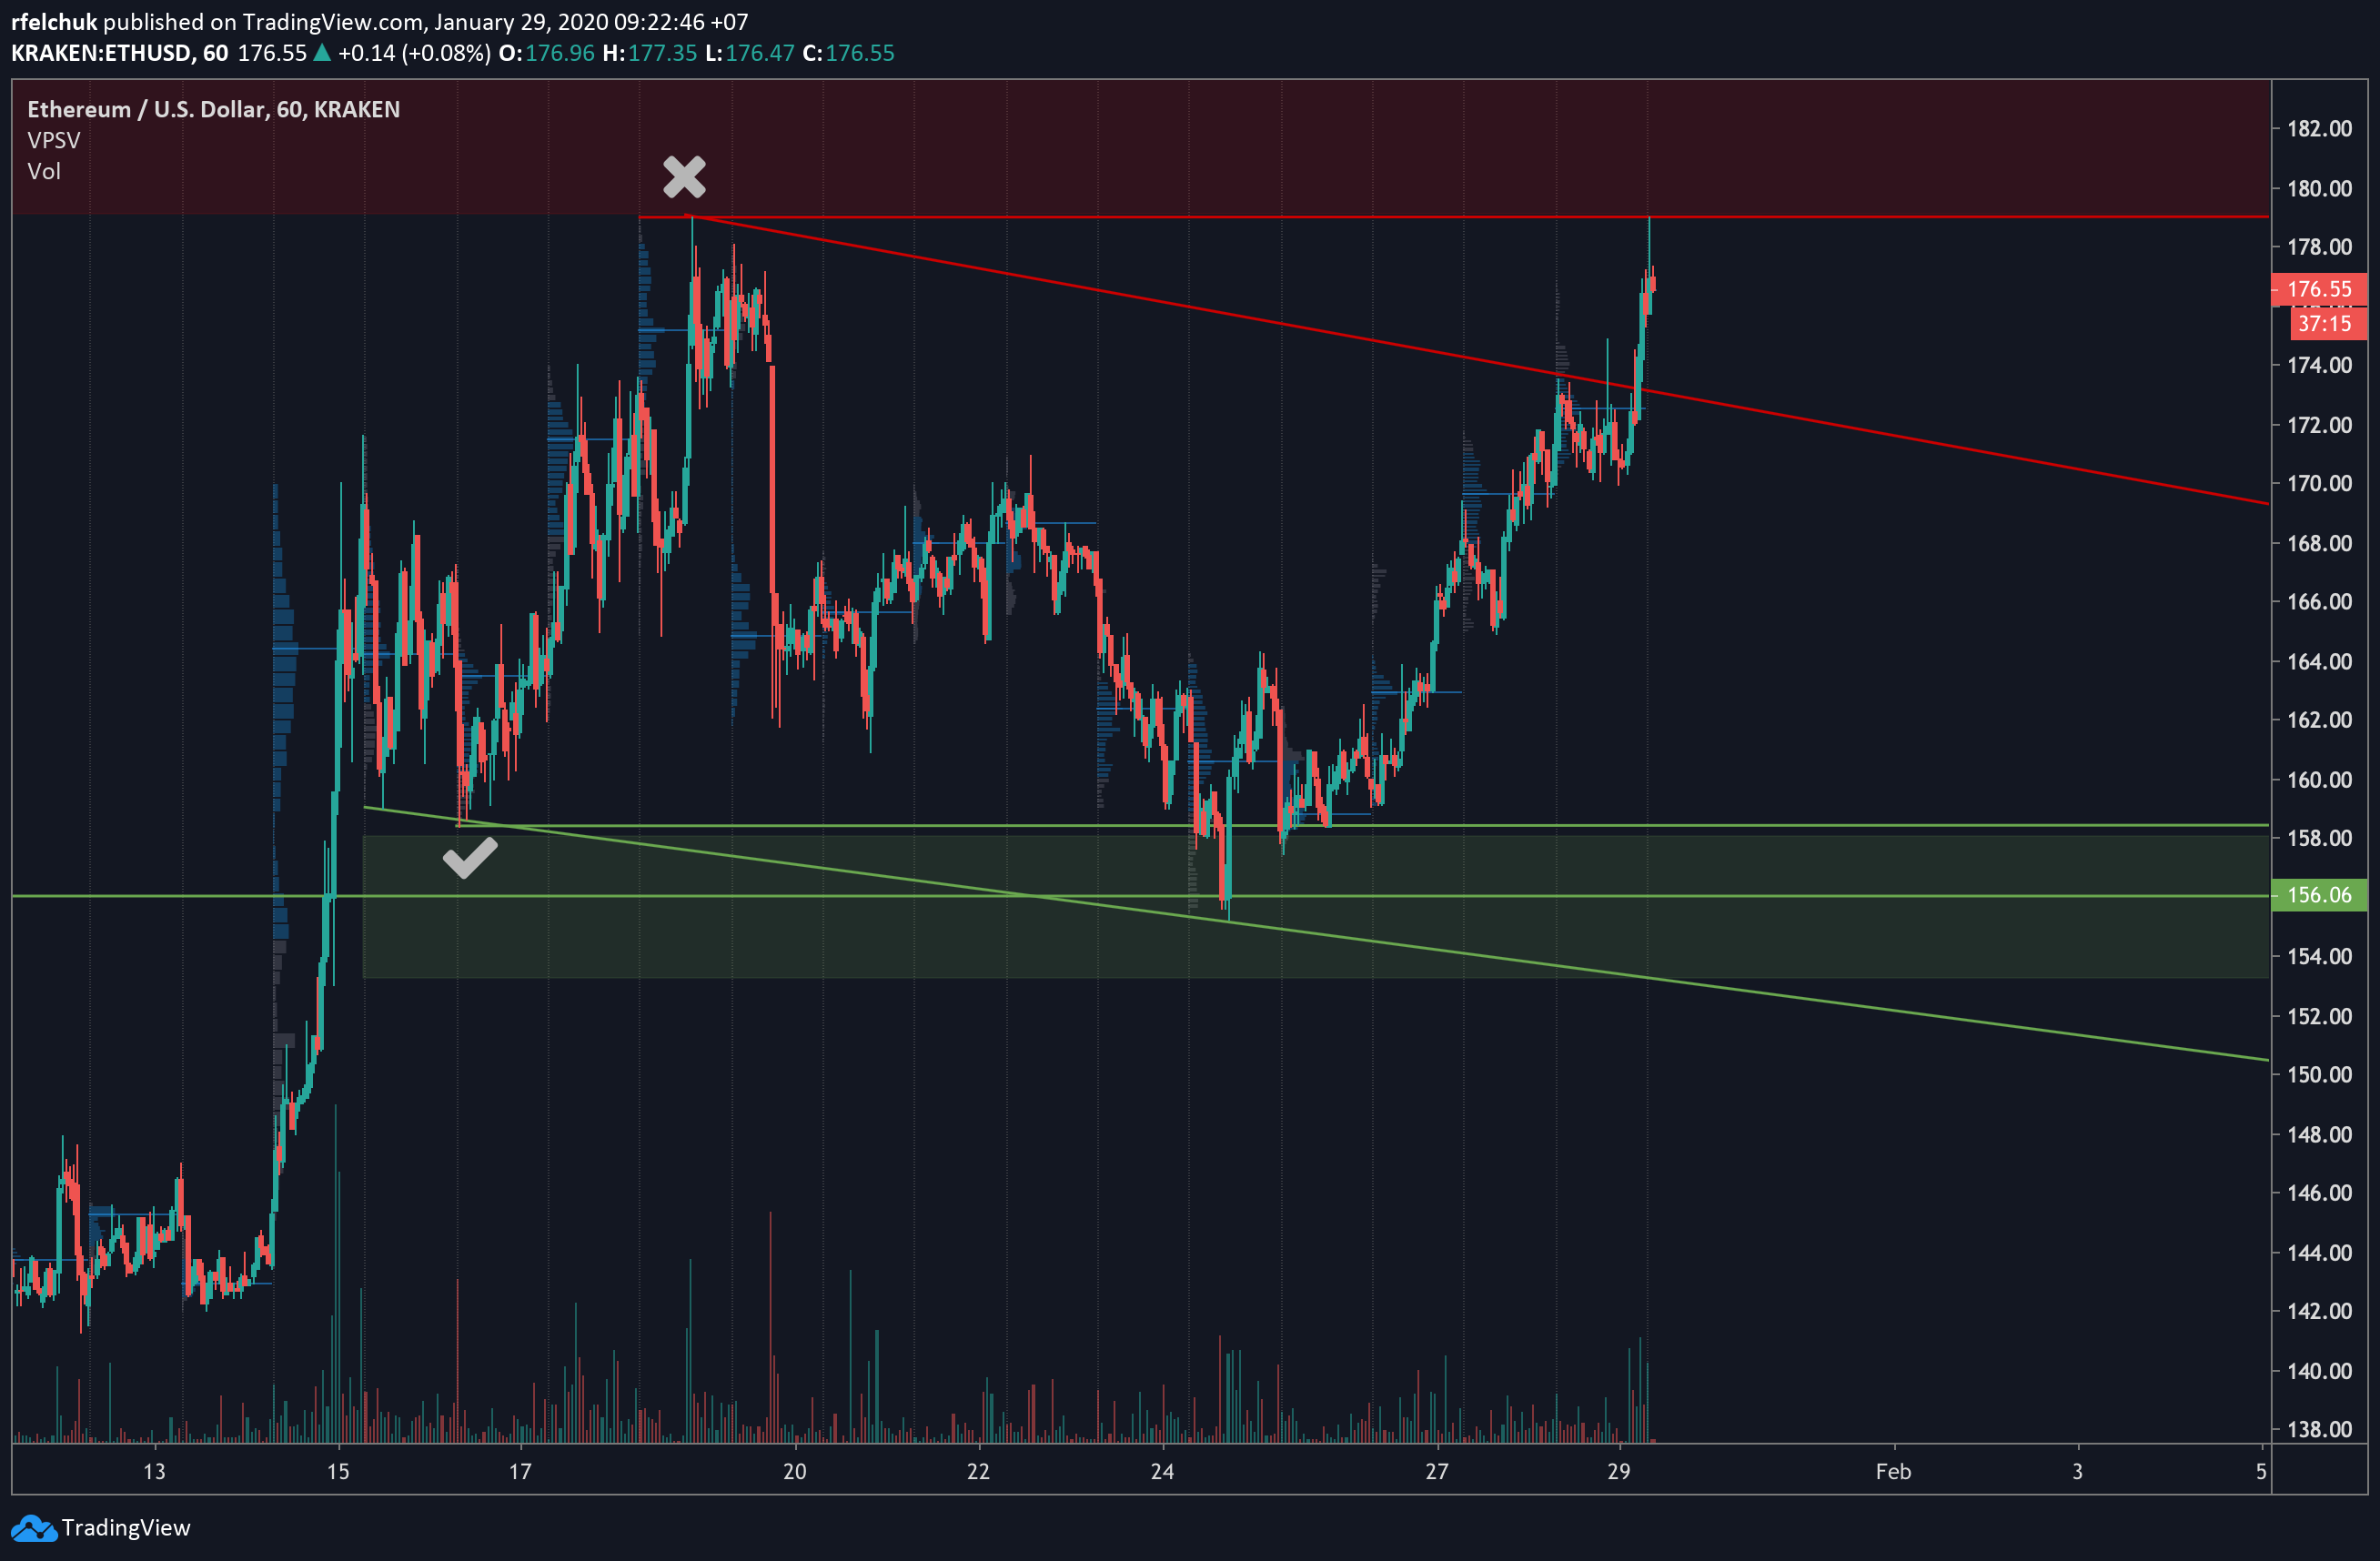
Task: Click the date label 29 on time axis
Action: (1619, 1471)
